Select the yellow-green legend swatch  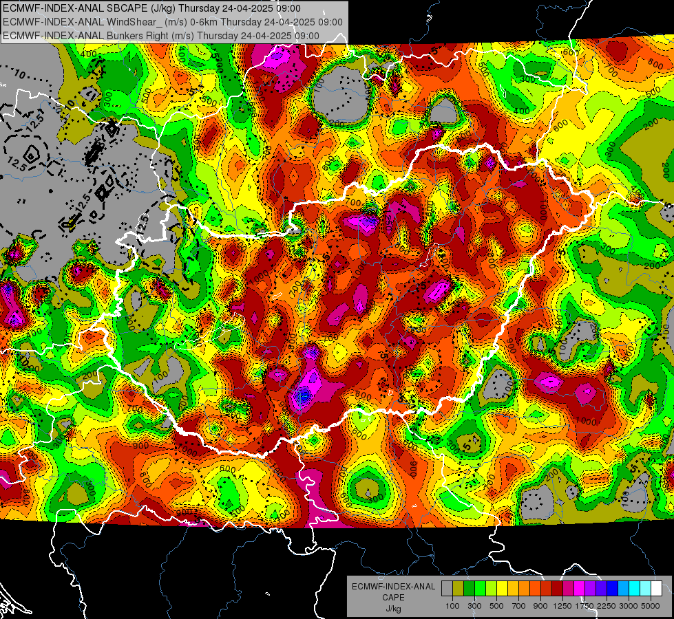(x=491, y=588)
